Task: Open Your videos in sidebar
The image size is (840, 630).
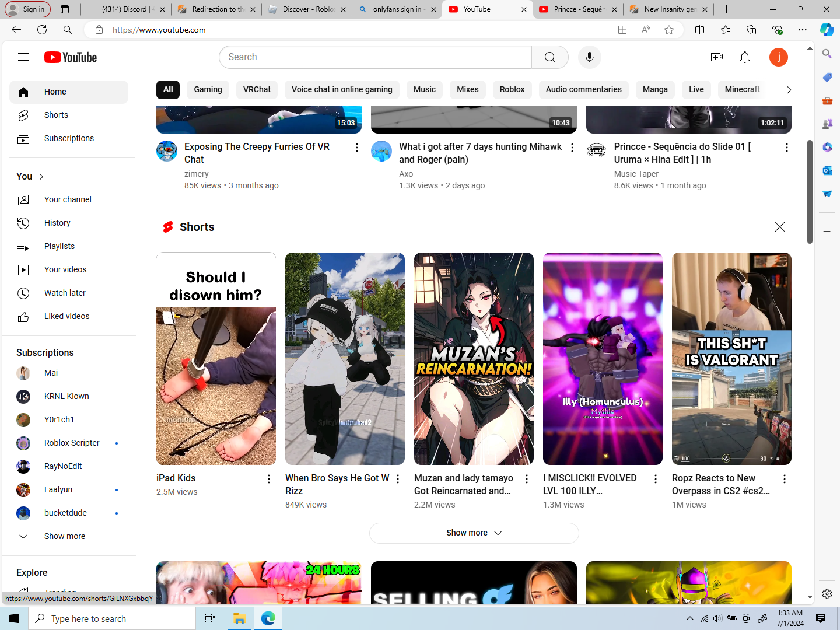Action: [x=69, y=269]
